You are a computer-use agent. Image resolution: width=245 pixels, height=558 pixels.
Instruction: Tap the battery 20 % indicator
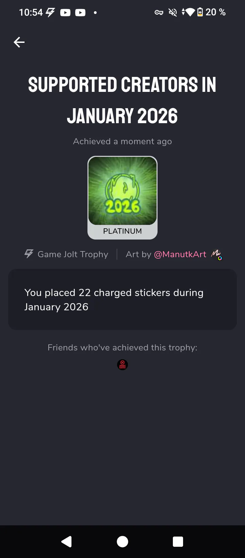211,12
